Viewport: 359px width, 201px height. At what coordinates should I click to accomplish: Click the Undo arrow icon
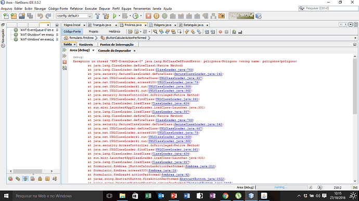40,16
